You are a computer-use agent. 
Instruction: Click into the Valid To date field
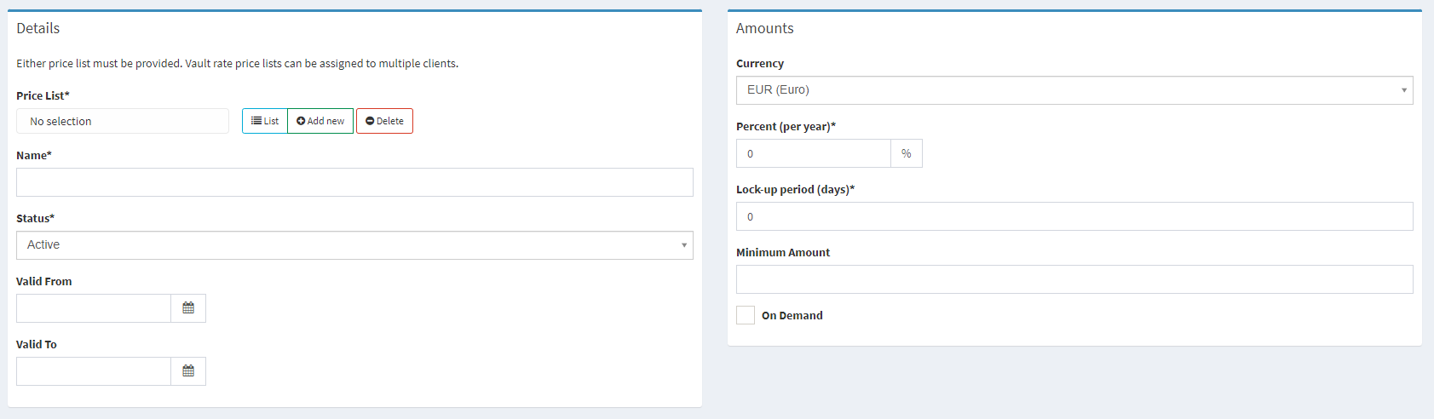click(94, 371)
